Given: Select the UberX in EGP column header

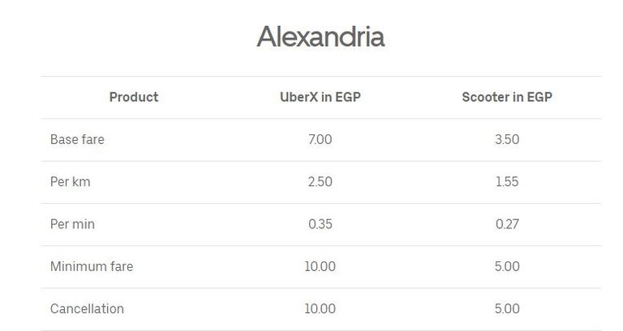Looking at the screenshot, I should point(320,97).
